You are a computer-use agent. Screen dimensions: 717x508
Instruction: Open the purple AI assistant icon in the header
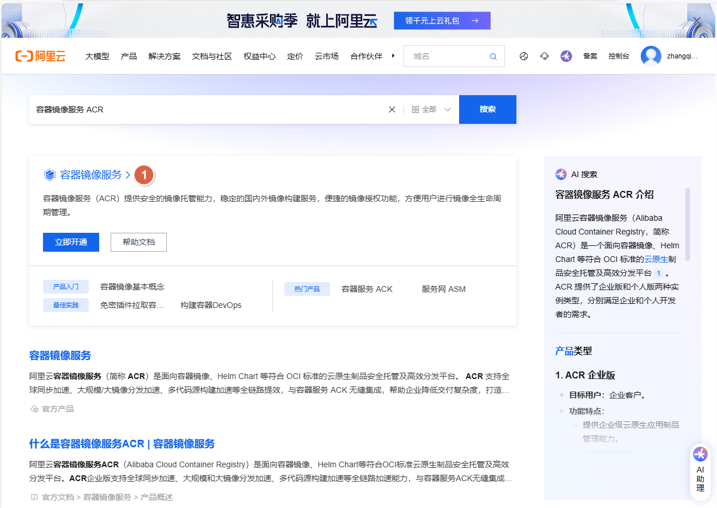tap(566, 56)
